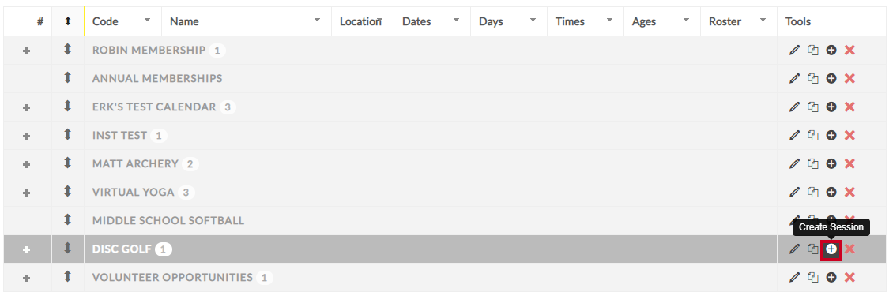Duplicate the Volunteer Opportunities program
Screen dimensions: 889x292
click(813, 277)
